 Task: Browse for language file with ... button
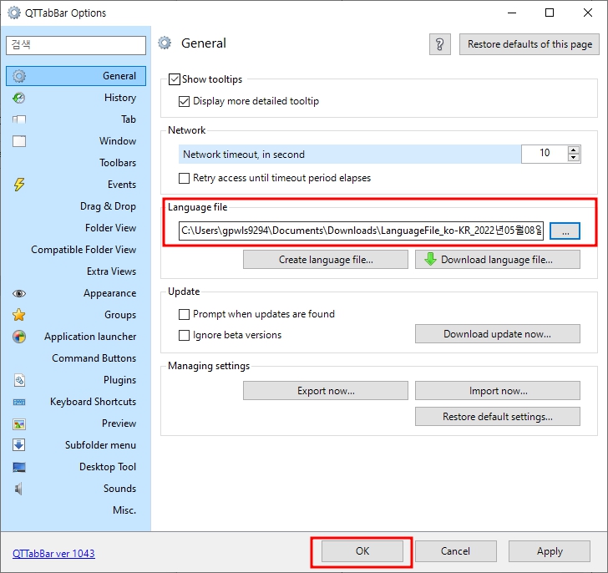coord(565,231)
